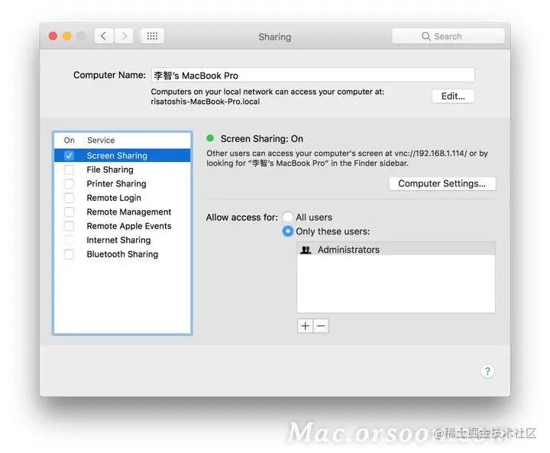Close the Sharing window

pyautogui.click(x=53, y=36)
